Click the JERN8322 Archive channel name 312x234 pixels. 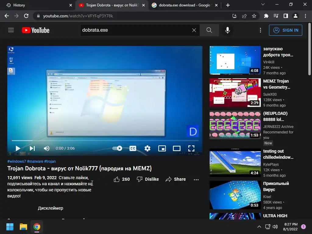click(278, 126)
